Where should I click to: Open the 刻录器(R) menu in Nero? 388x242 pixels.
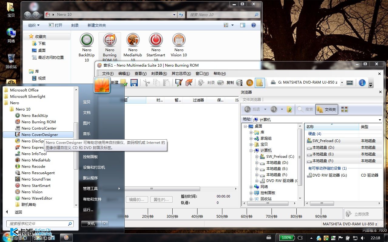159,74
